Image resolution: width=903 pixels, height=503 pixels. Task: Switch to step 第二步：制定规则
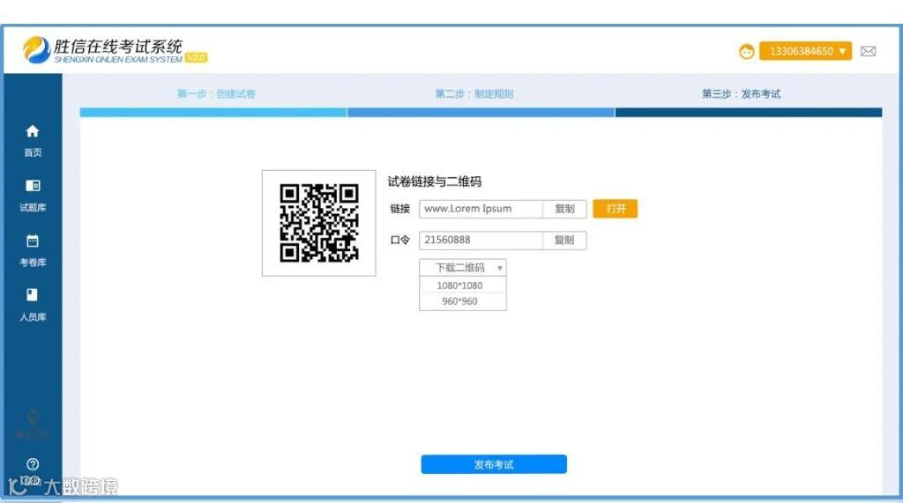(x=474, y=93)
